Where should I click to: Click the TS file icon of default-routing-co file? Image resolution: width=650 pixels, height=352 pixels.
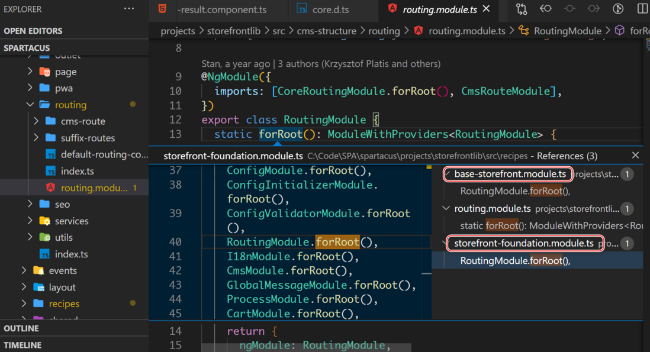point(51,154)
